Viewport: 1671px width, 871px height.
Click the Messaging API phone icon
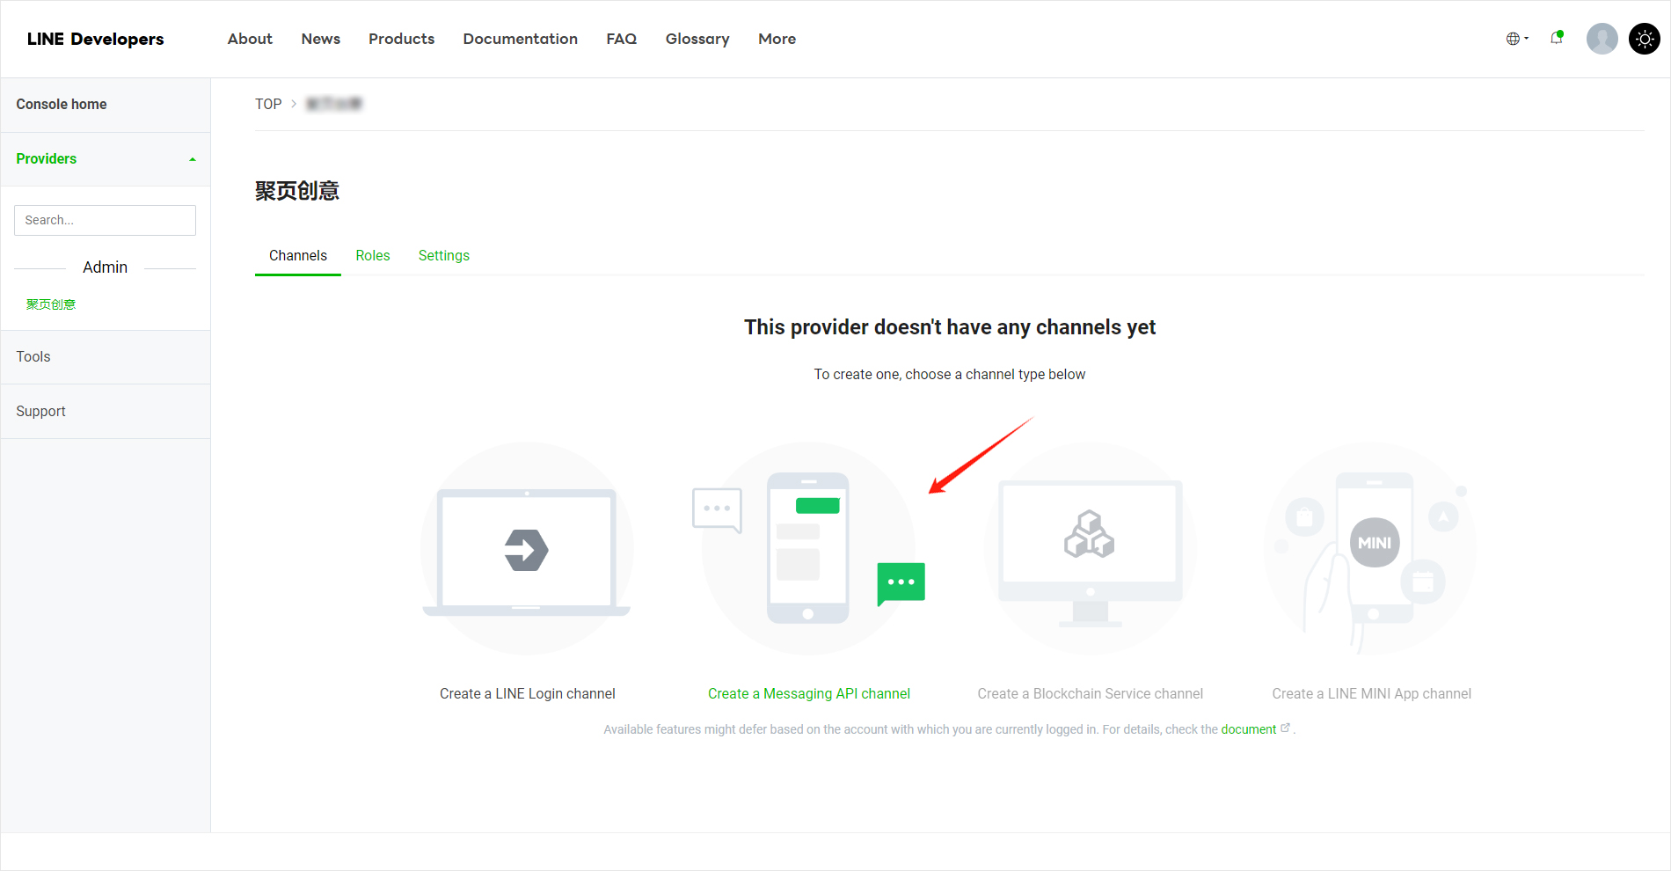(x=808, y=549)
